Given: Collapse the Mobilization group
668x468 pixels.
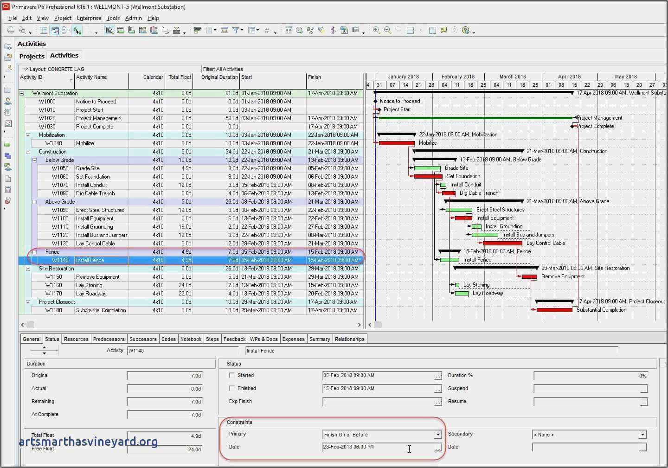Looking at the screenshot, I should click(28, 135).
